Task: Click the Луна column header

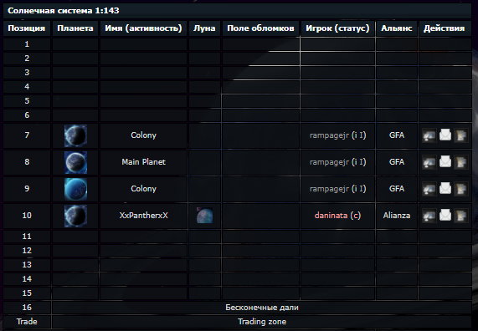Action: [x=204, y=28]
